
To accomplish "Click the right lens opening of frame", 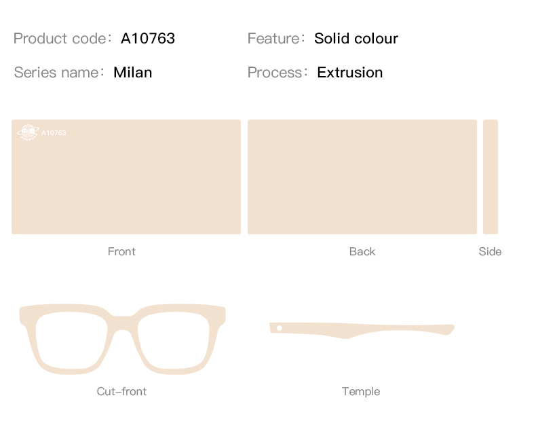I will coord(173,340).
